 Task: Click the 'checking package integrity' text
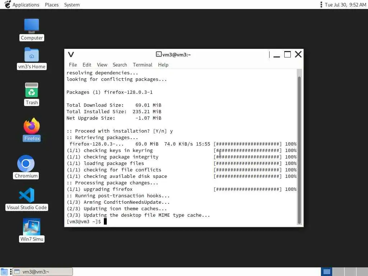click(121, 157)
